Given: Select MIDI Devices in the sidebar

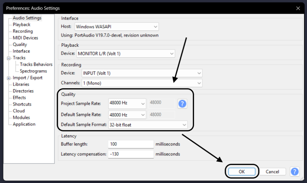Looking at the screenshot, I should 25,38.
